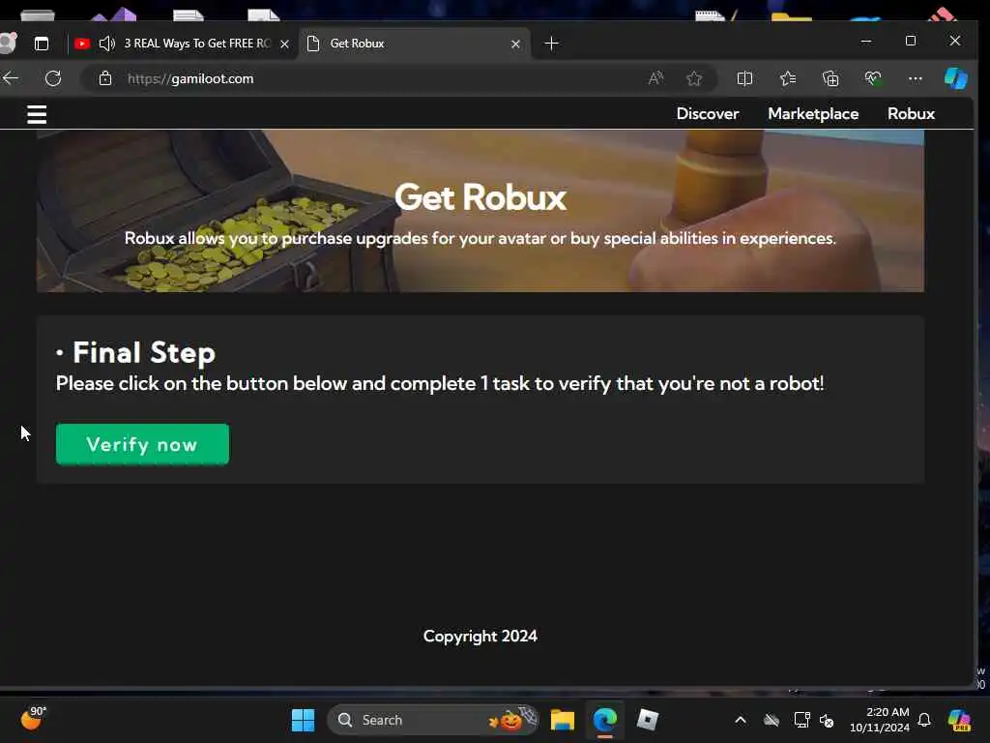
Task: Open the Copilot sidebar icon
Action: click(x=955, y=78)
